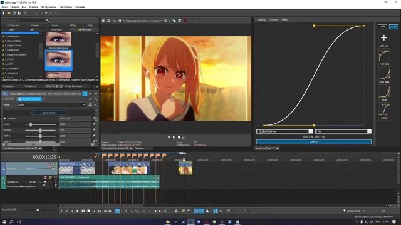The height and width of the screenshot is (225, 401).
Task: Open the Preset dropdown arrow
Action: [85, 105]
